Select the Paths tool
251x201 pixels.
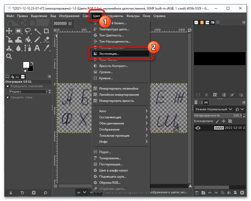(x=28, y=48)
